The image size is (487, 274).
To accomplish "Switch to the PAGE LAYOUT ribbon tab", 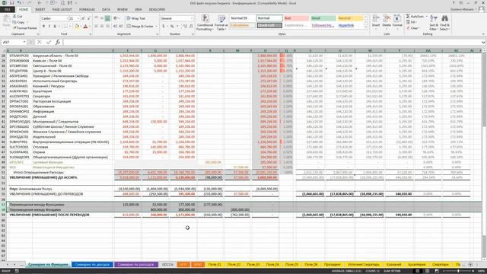I will point(62,10).
